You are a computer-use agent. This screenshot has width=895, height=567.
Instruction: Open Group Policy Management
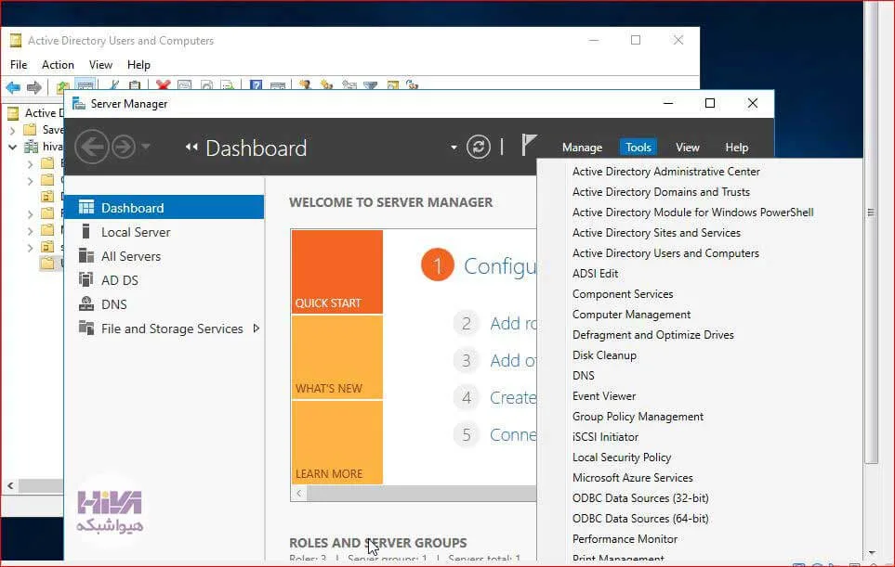(x=638, y=417)
